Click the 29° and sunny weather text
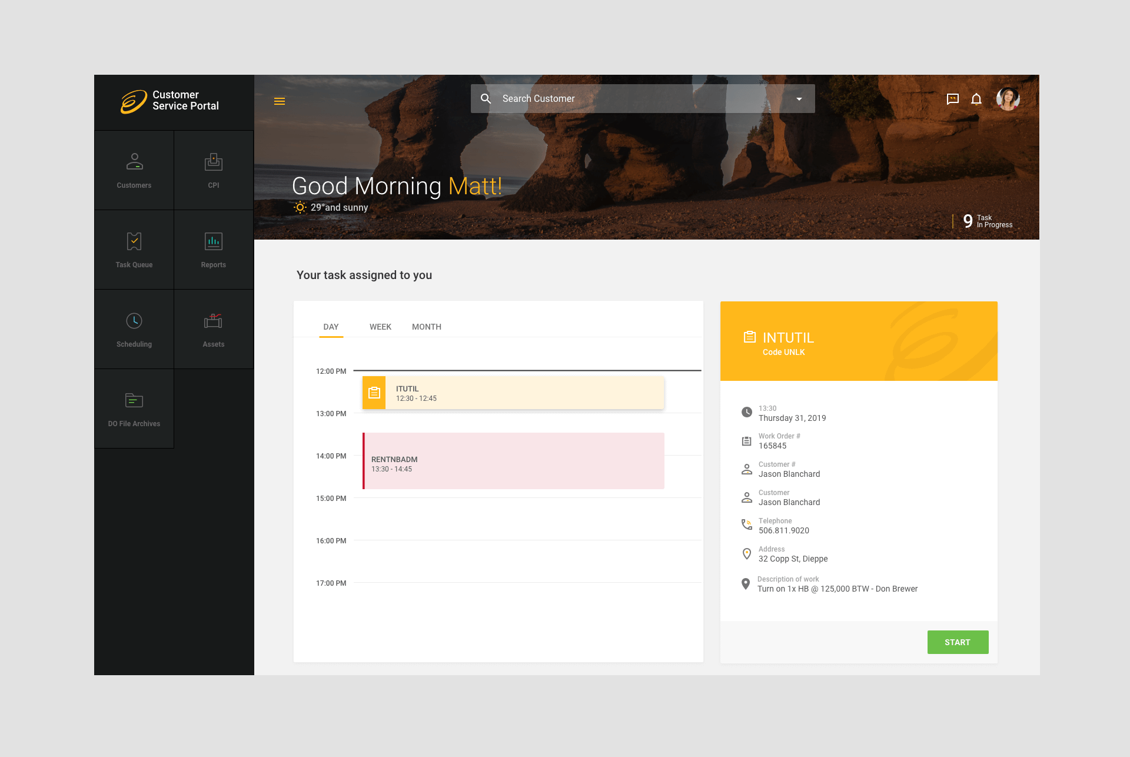This screenshot has height=757, width=1130. tap(340, 207)
